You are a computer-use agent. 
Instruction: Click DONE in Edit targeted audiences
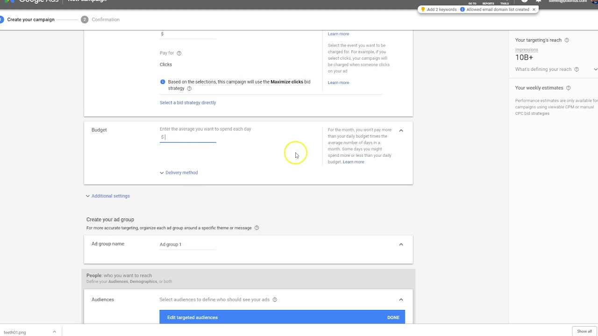tap(393, 317)
